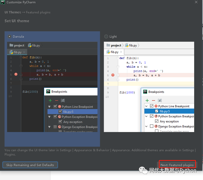
Task: Click project folder icon in Darcula preview
Action: pos(11,45)
